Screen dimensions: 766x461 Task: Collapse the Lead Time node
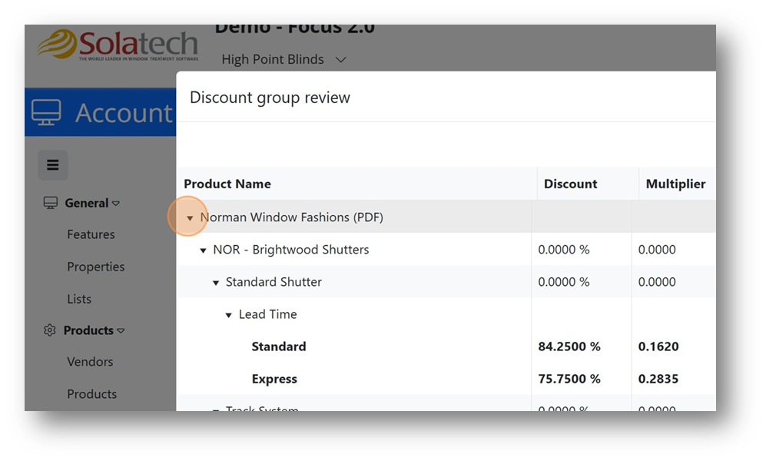(x=228, y=315)
